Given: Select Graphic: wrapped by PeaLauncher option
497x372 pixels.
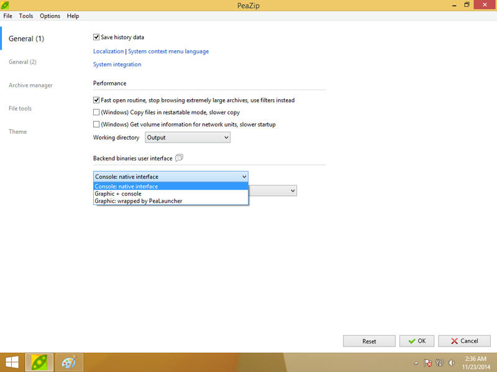Looking at the screenshot, I should tap(171, 201).
